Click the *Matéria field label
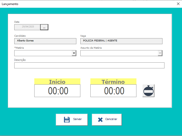Screen dimensions: 182x136 click(x=19, y=48)
